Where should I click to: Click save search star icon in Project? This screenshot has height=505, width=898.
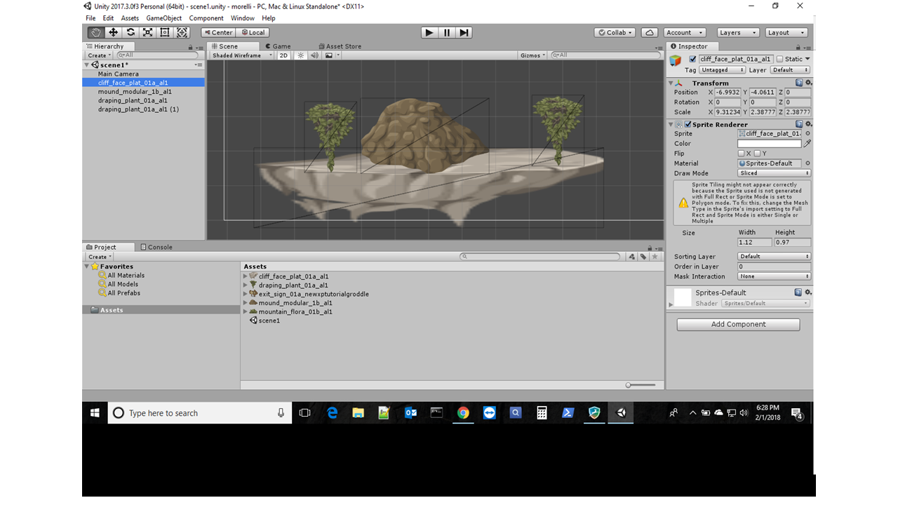click(x=655, y=257)
